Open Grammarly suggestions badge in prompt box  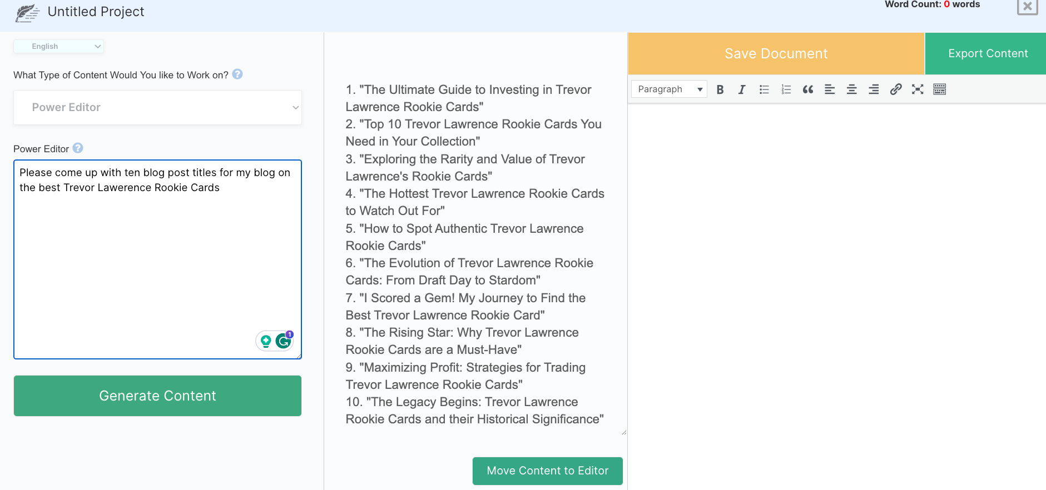(284, 341)
